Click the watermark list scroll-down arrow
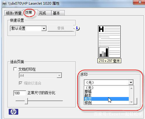Image resolution: width=145 pixels, height=119 pixels. coord(131,102)
